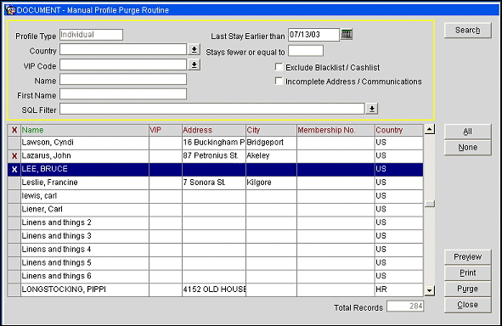Expand the Country dropdown list
Viewport: 502px width, 326px height.
[x=194, y=49]
